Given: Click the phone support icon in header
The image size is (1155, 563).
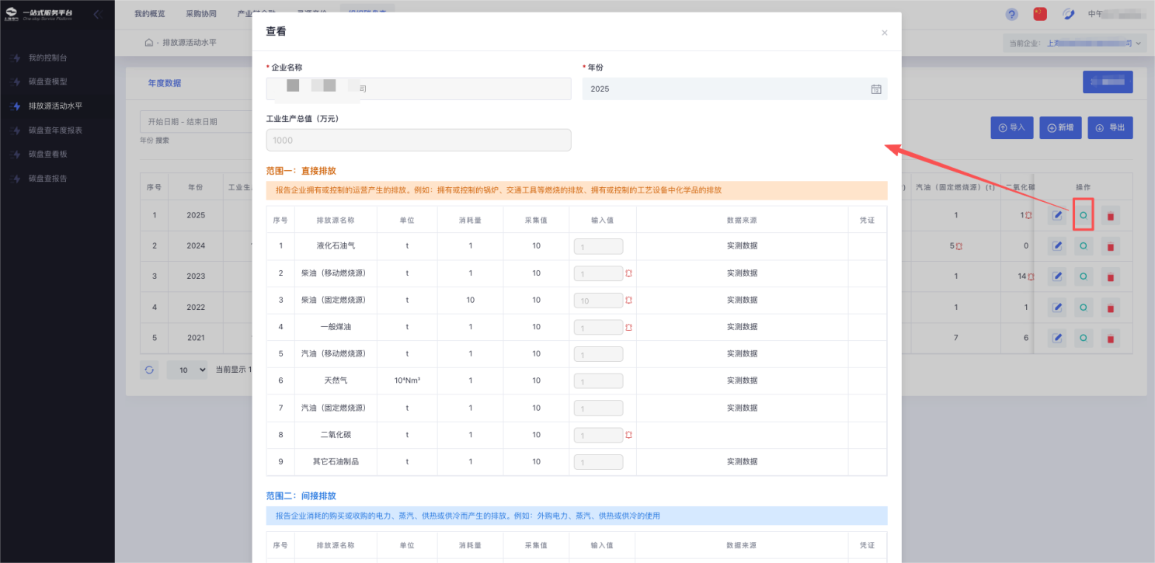Looking at the screenshot, I should 1068,14.
